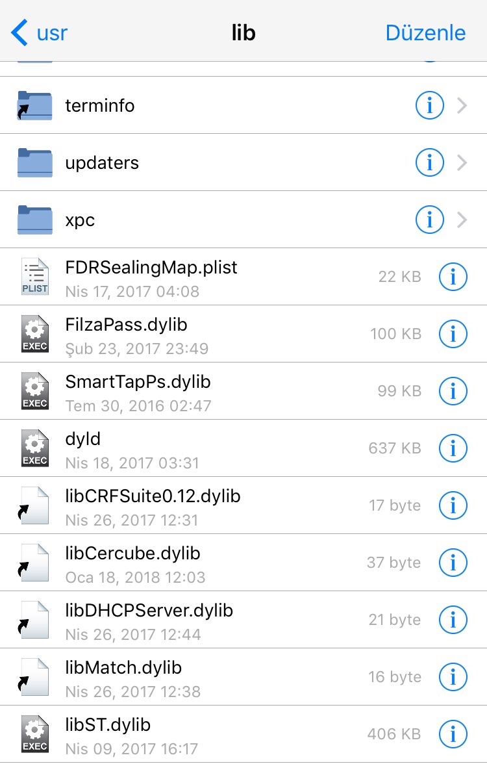Show info for FDRSealingMap.plist
The width and height of the screenshot is (487, 764).
point(453,277)
